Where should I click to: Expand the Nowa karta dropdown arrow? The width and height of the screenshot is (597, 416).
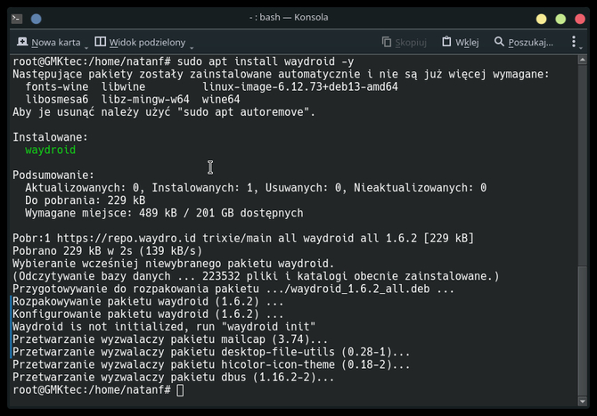[86, 47]
